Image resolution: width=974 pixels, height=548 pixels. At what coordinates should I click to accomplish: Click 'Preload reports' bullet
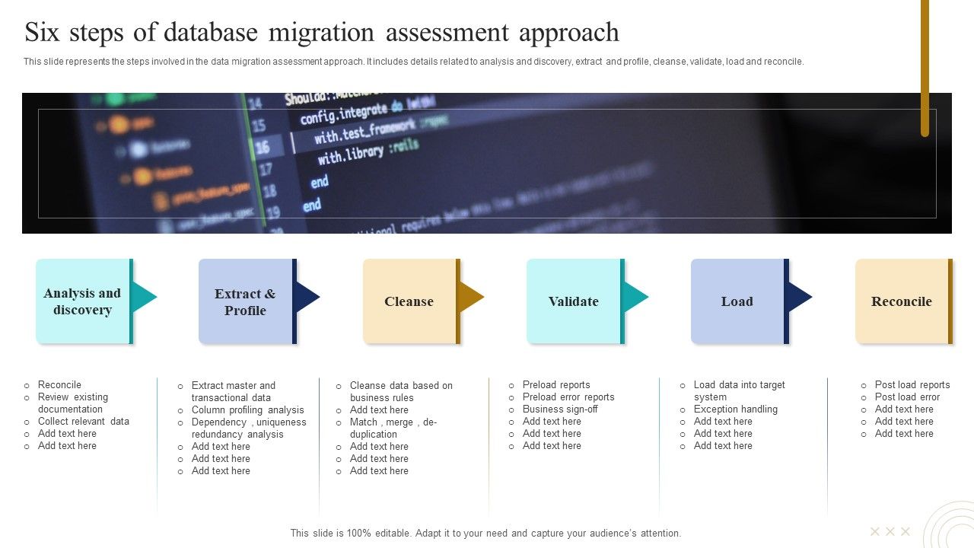[556, 385]
